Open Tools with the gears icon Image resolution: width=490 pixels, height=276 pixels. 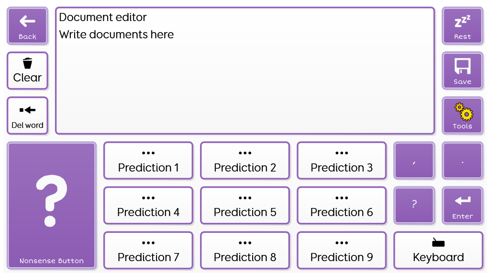(x=463, y=112)
